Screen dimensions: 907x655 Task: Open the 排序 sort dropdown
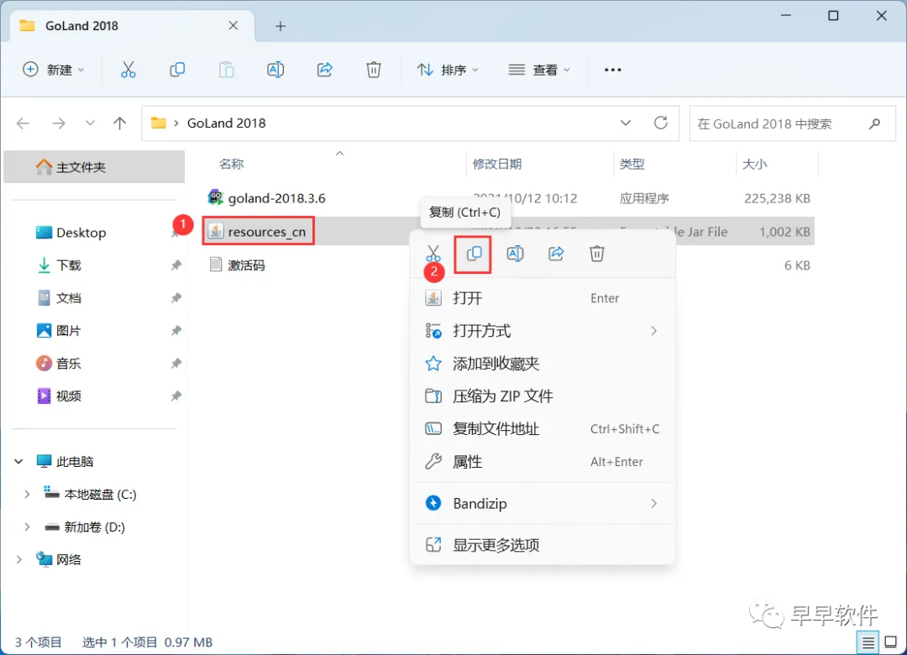click(448, 70)
